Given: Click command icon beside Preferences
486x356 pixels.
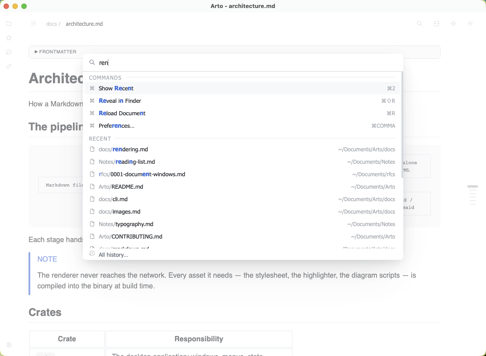Looking at the screenshot, I should pyautogui.click(x=92, y=125).
